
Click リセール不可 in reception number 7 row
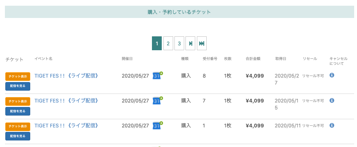[x=313, y=100]
